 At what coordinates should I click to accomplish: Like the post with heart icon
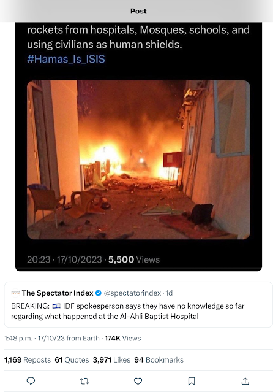138,381
